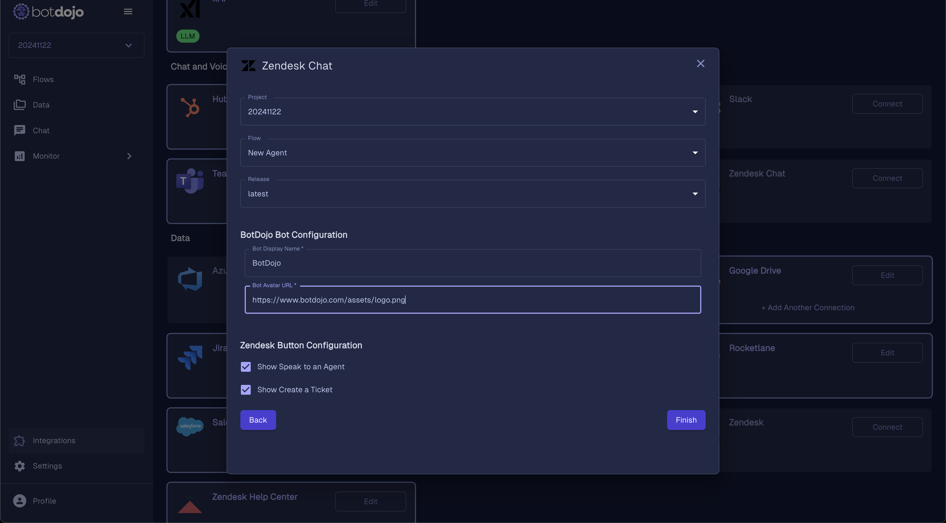Click the botdojo logo in the sidebar
Image resolution: width=946 pixels, height=523 pixels.
tap(48, 12)
